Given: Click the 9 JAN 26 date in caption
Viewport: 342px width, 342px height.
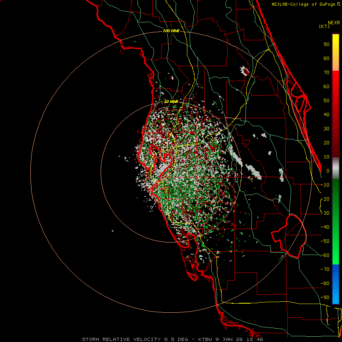Looking at the screenshot, I should coord(229,339).
